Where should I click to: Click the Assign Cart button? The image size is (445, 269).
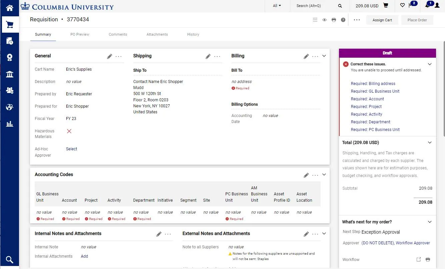(x=382, y=20)
